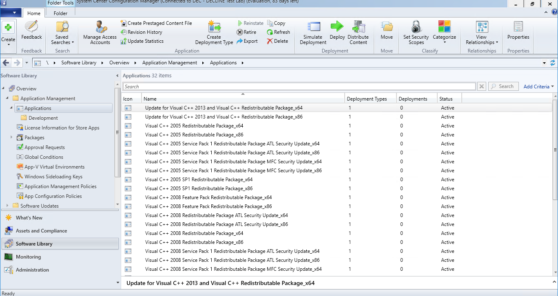558x296 pixels.
Task: Open the What's New workspace
Action: [60, 218]
